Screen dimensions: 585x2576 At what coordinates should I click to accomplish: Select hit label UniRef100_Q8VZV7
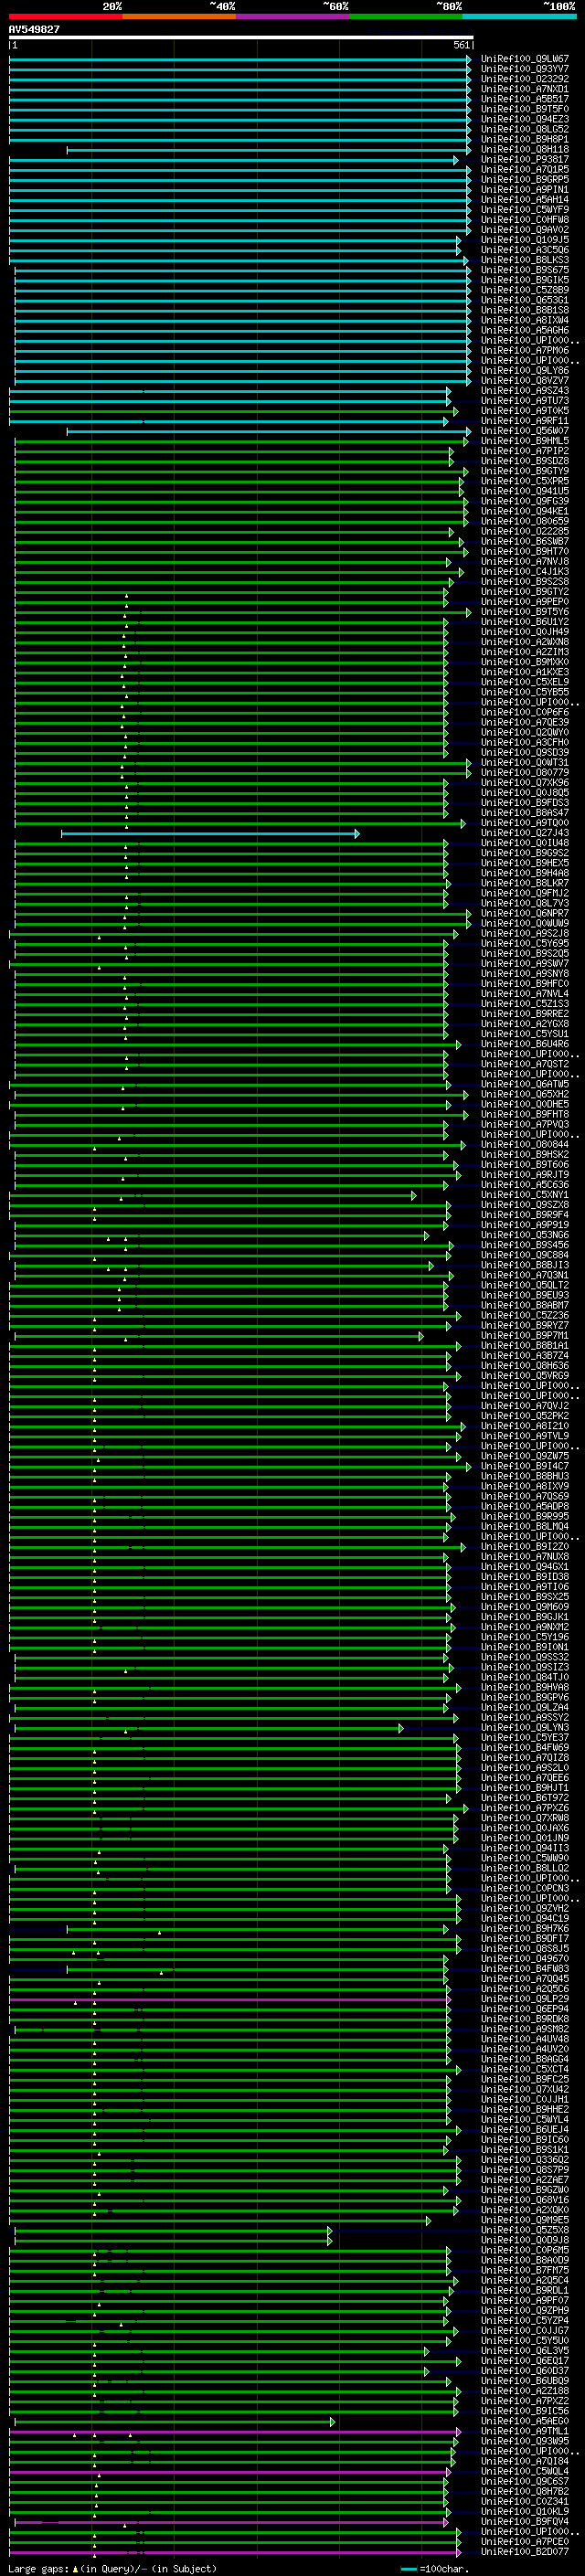(524, 380)
